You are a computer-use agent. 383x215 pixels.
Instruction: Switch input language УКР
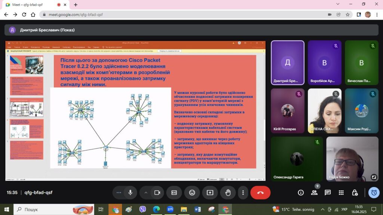[x=344, y=209]
